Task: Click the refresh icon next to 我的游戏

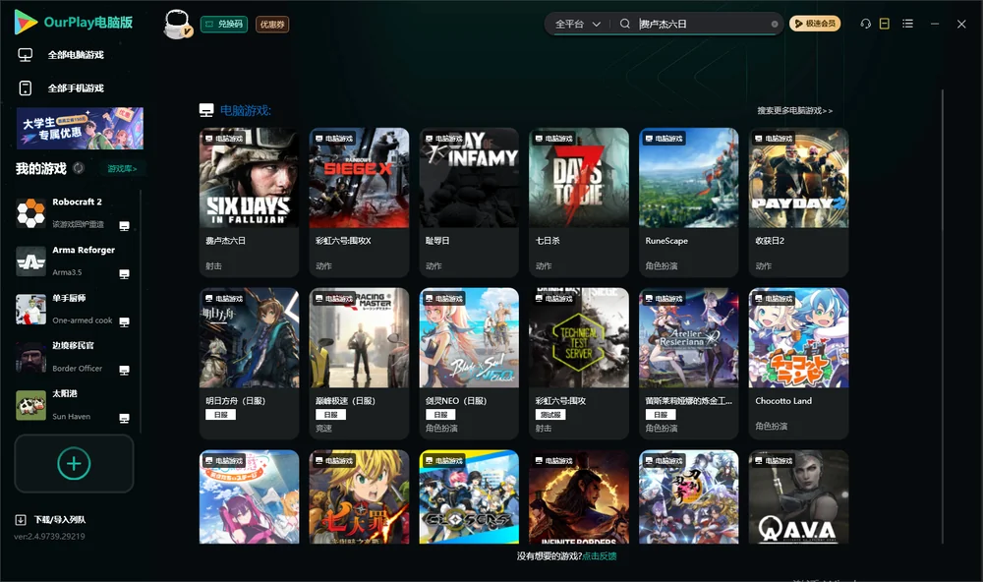Action: [79, 168]
